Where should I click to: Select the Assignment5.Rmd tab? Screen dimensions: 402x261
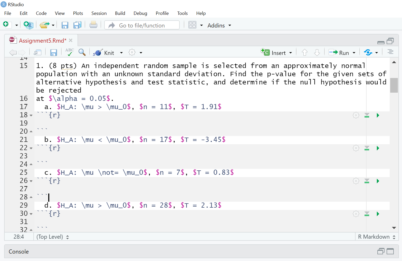[42, 41]
